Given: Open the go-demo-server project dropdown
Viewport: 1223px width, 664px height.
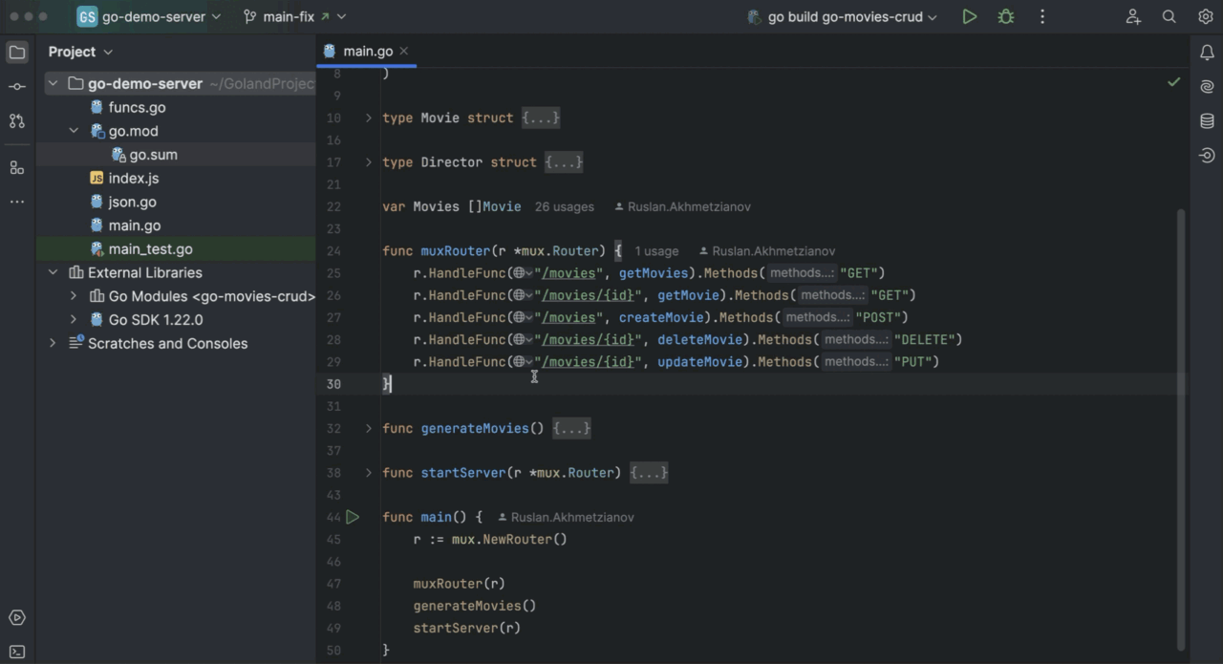Looking at the screenshot, I should tap(149, 17).
